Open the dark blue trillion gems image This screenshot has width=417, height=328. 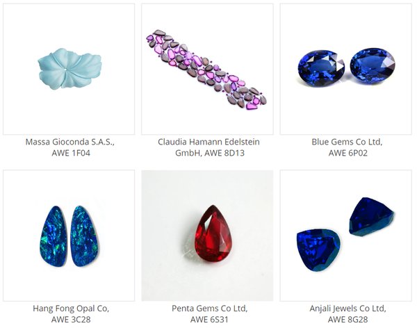[346, 236]
